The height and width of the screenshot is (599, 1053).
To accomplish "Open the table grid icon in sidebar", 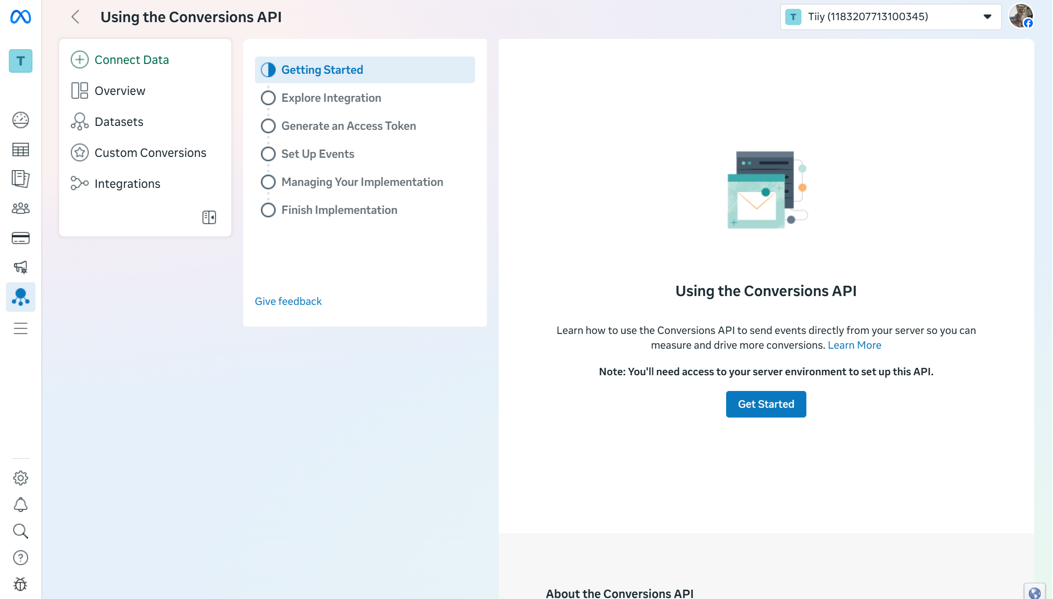I will click(21, 150).
